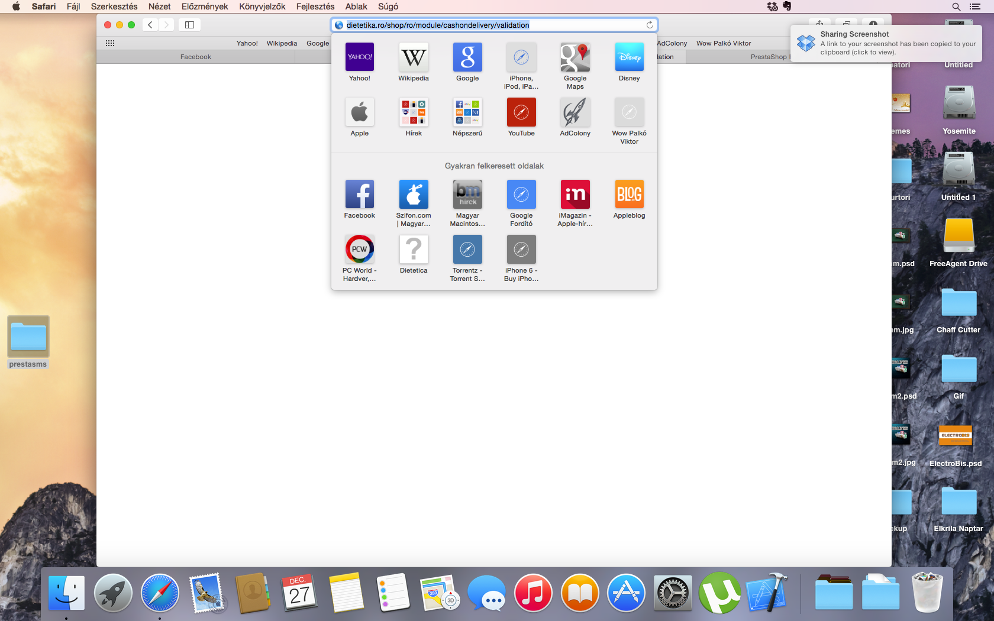Reload the page from the address bar

(x=650, y=25)
